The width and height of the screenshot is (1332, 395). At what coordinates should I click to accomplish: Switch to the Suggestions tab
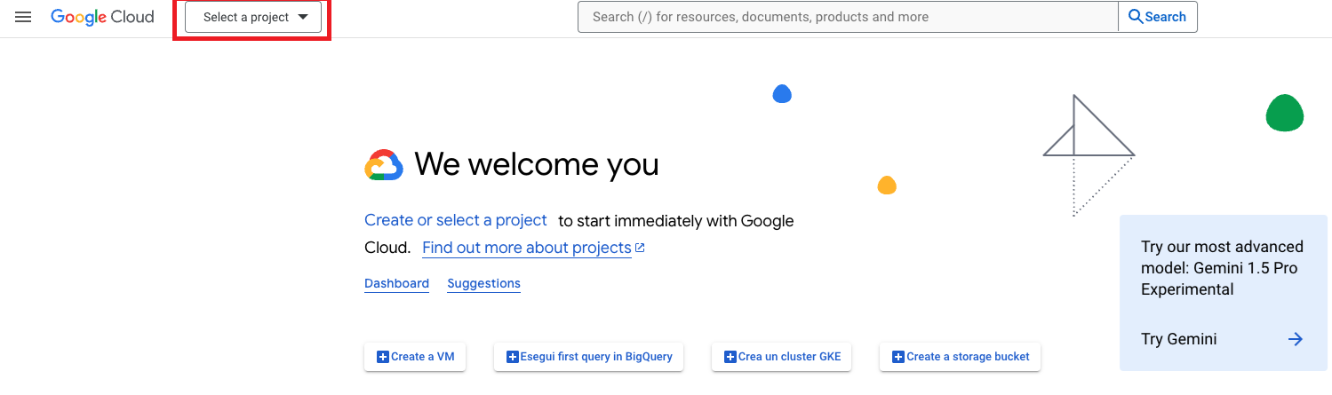[x=483, y=283]
